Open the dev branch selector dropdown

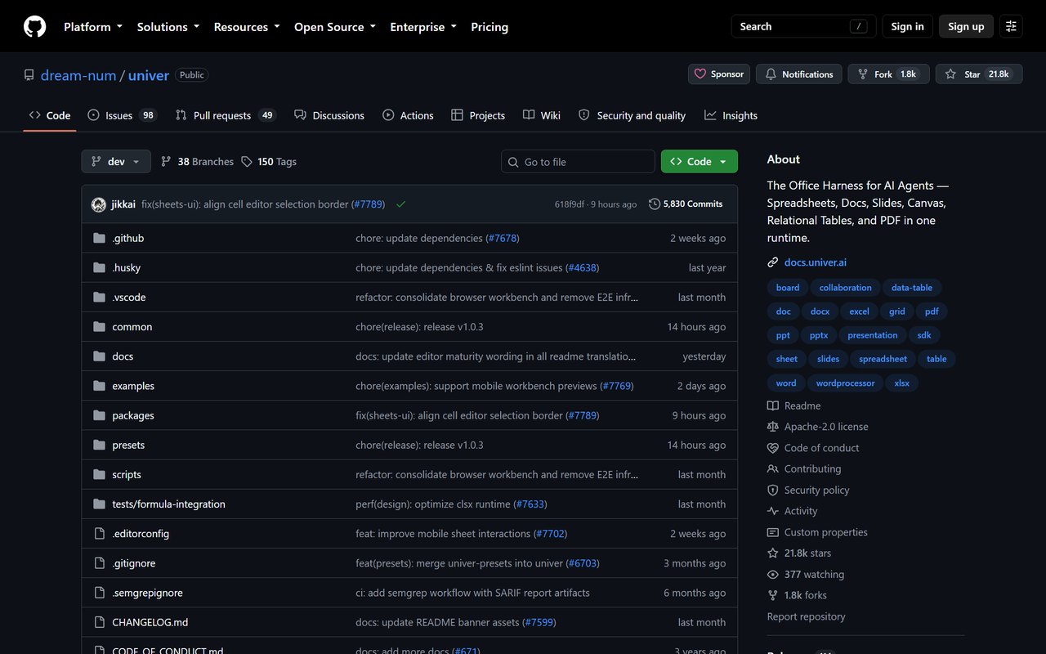[116, 162]
